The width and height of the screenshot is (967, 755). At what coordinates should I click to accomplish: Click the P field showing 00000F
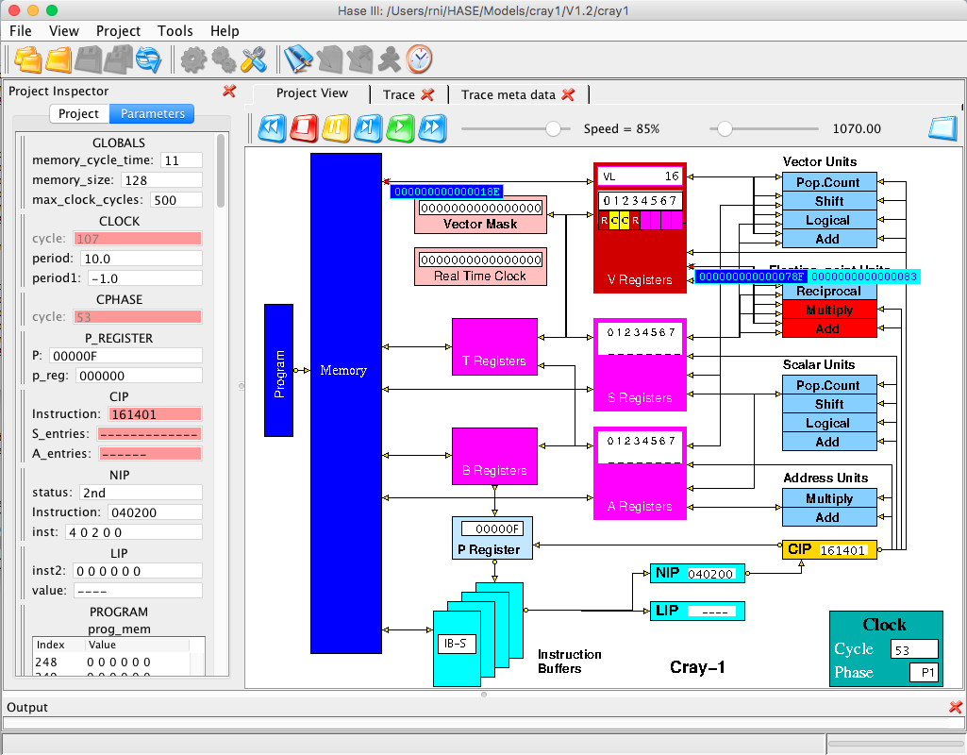click(x=125, y=356)
